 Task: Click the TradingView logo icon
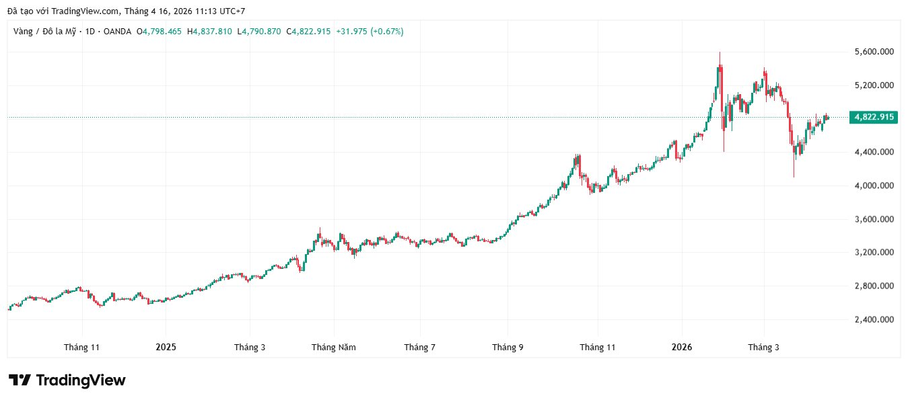(x=19, y=380)
